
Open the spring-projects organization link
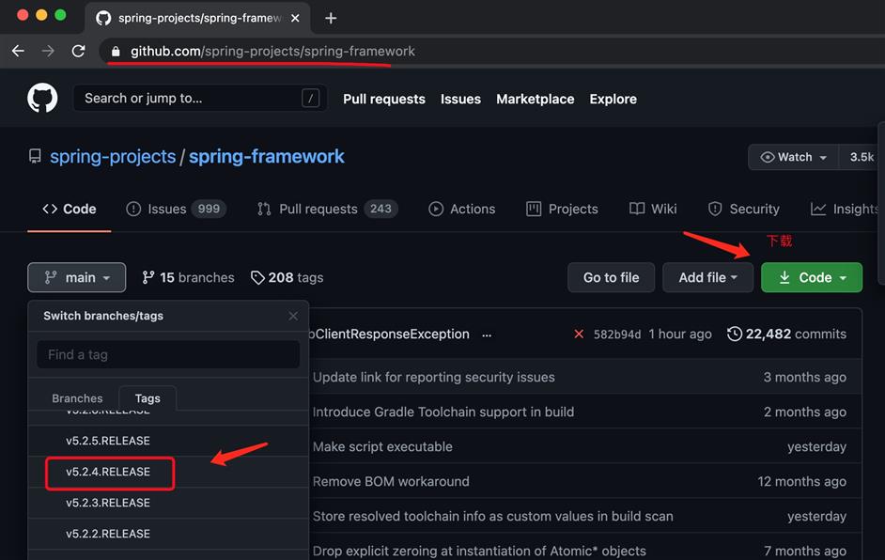click(x=113, y=157)
